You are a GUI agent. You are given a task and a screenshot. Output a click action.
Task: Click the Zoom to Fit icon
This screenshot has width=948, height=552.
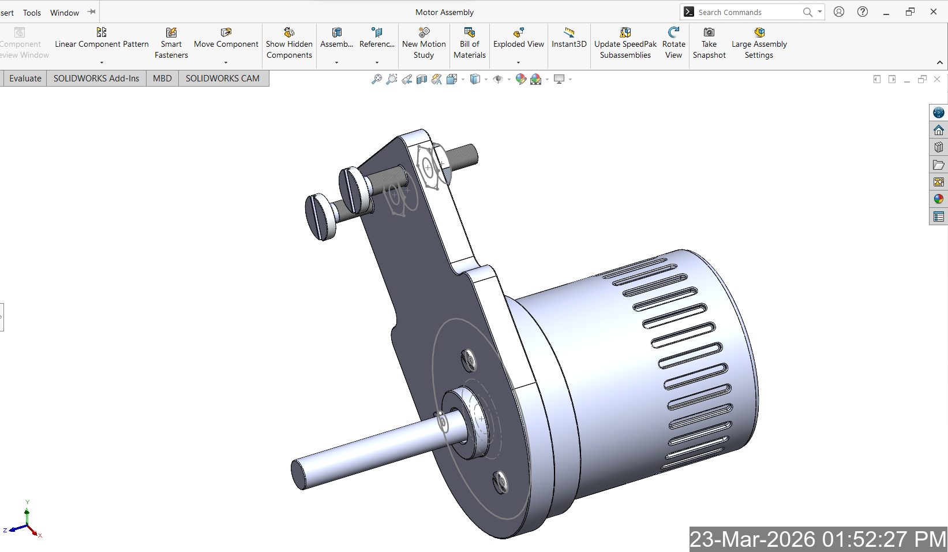tap(376, 79)
